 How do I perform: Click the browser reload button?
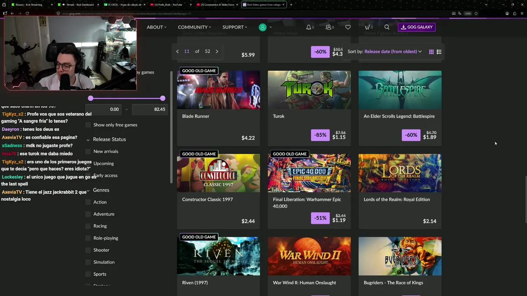point(27,13)
